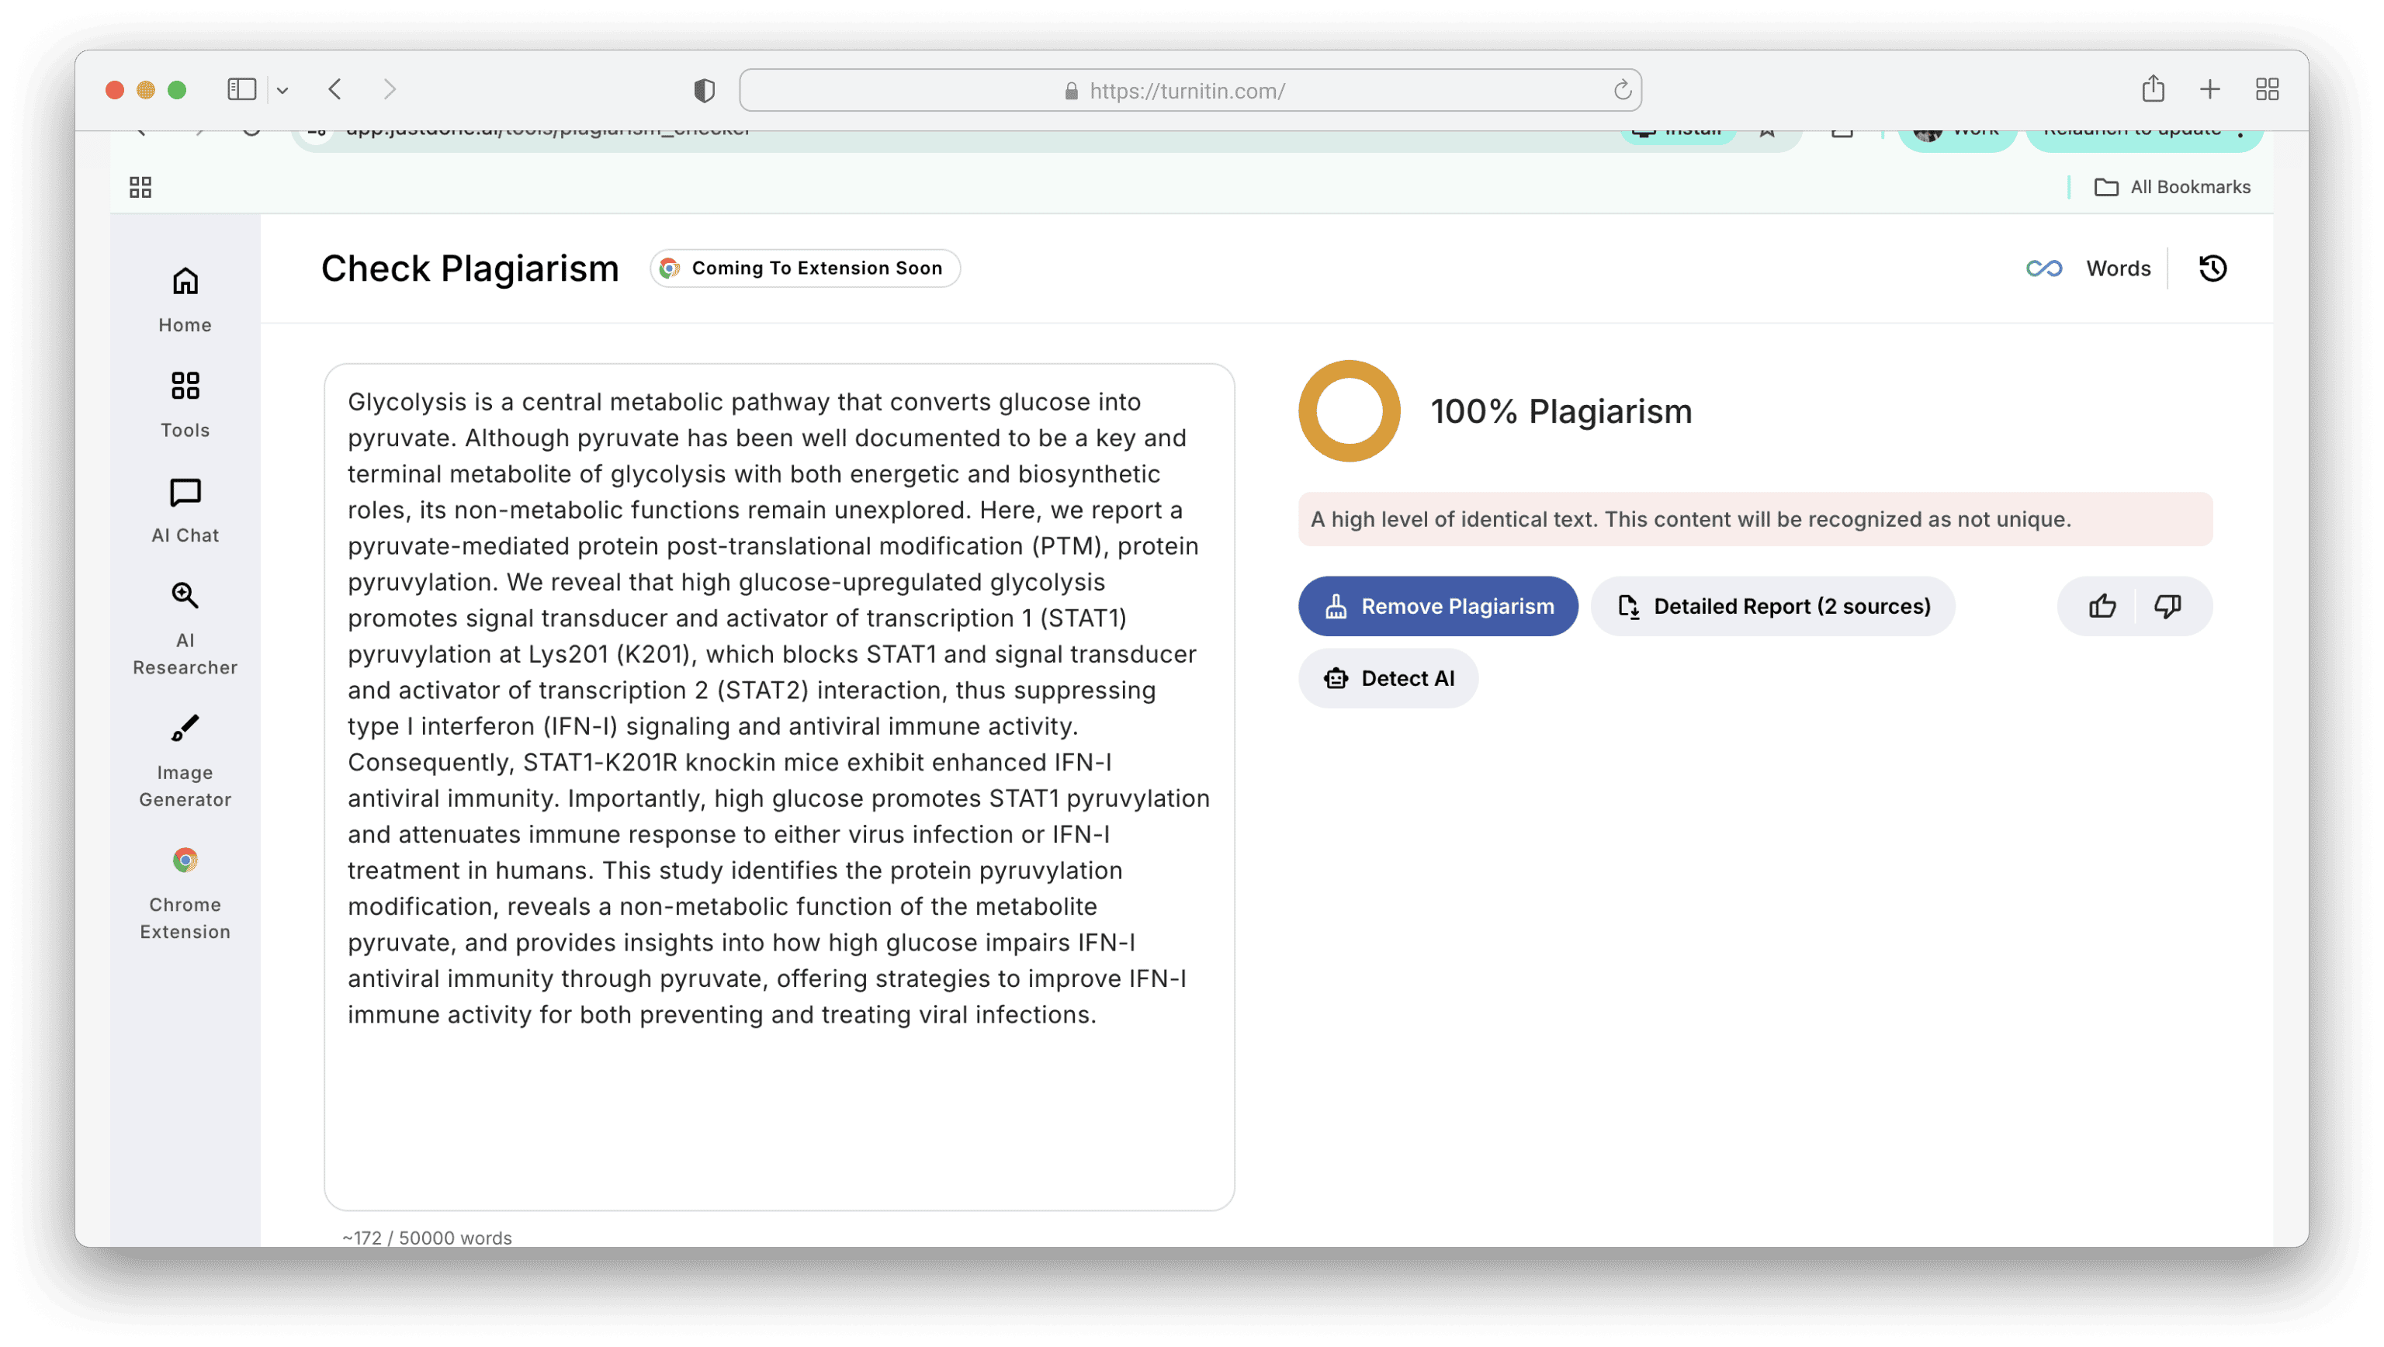
Task: Click the thumbs up feedback icon
Action: 2102,606
